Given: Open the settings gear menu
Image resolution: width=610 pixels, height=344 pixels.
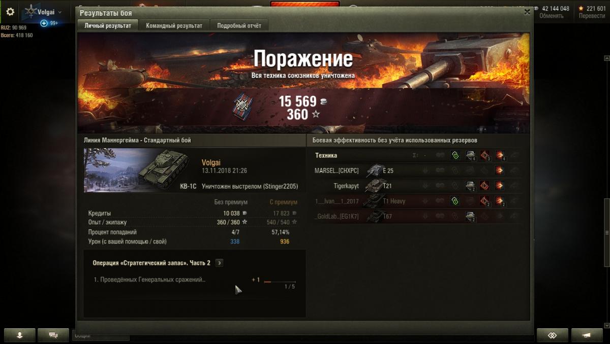Looking at the screenshot, I should click(10, 12).
